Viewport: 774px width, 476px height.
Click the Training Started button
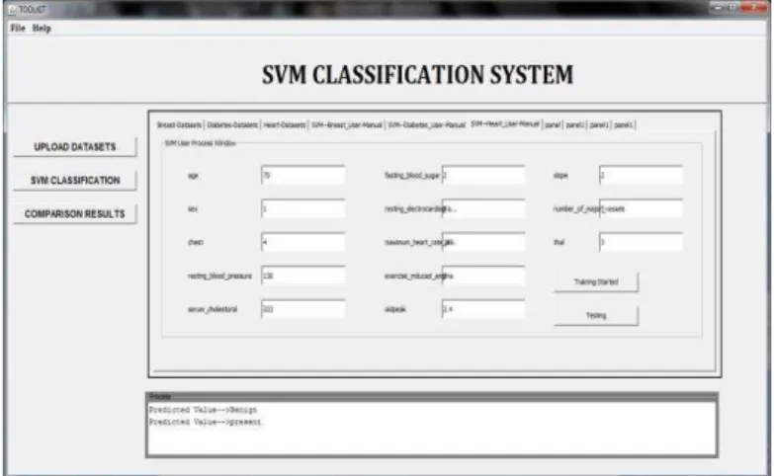(x=596, y=282)
